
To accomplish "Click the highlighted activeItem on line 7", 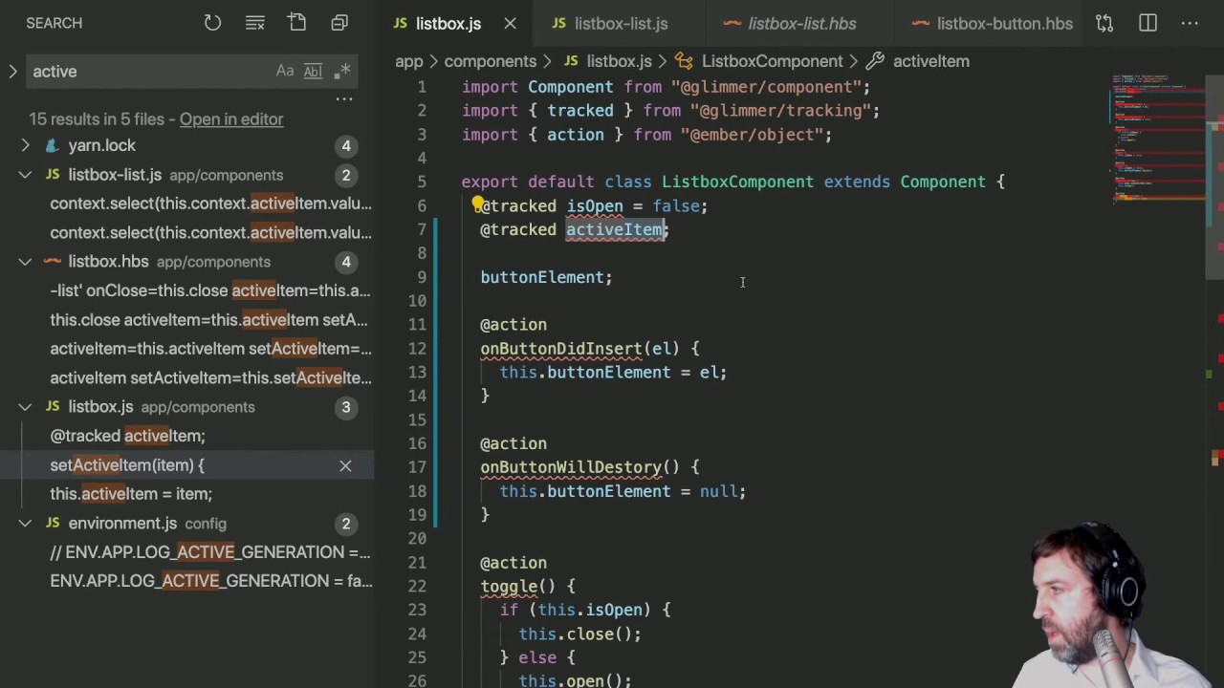I will point(614,229).
